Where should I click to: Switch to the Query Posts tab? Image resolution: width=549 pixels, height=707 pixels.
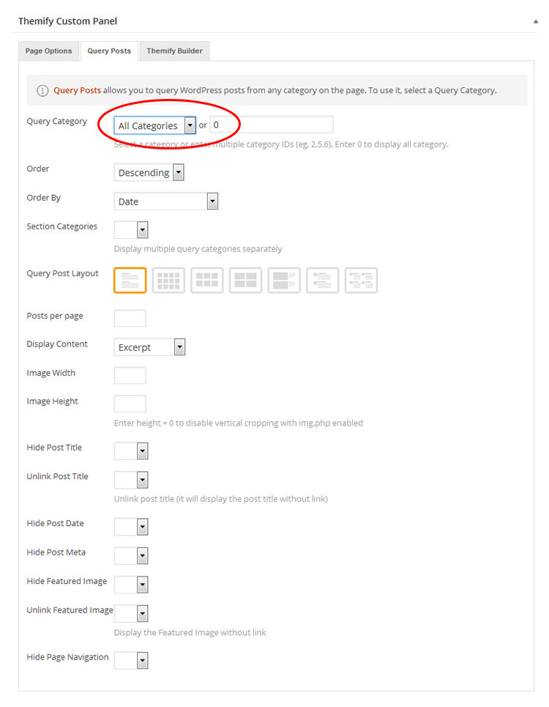(109, 51)
